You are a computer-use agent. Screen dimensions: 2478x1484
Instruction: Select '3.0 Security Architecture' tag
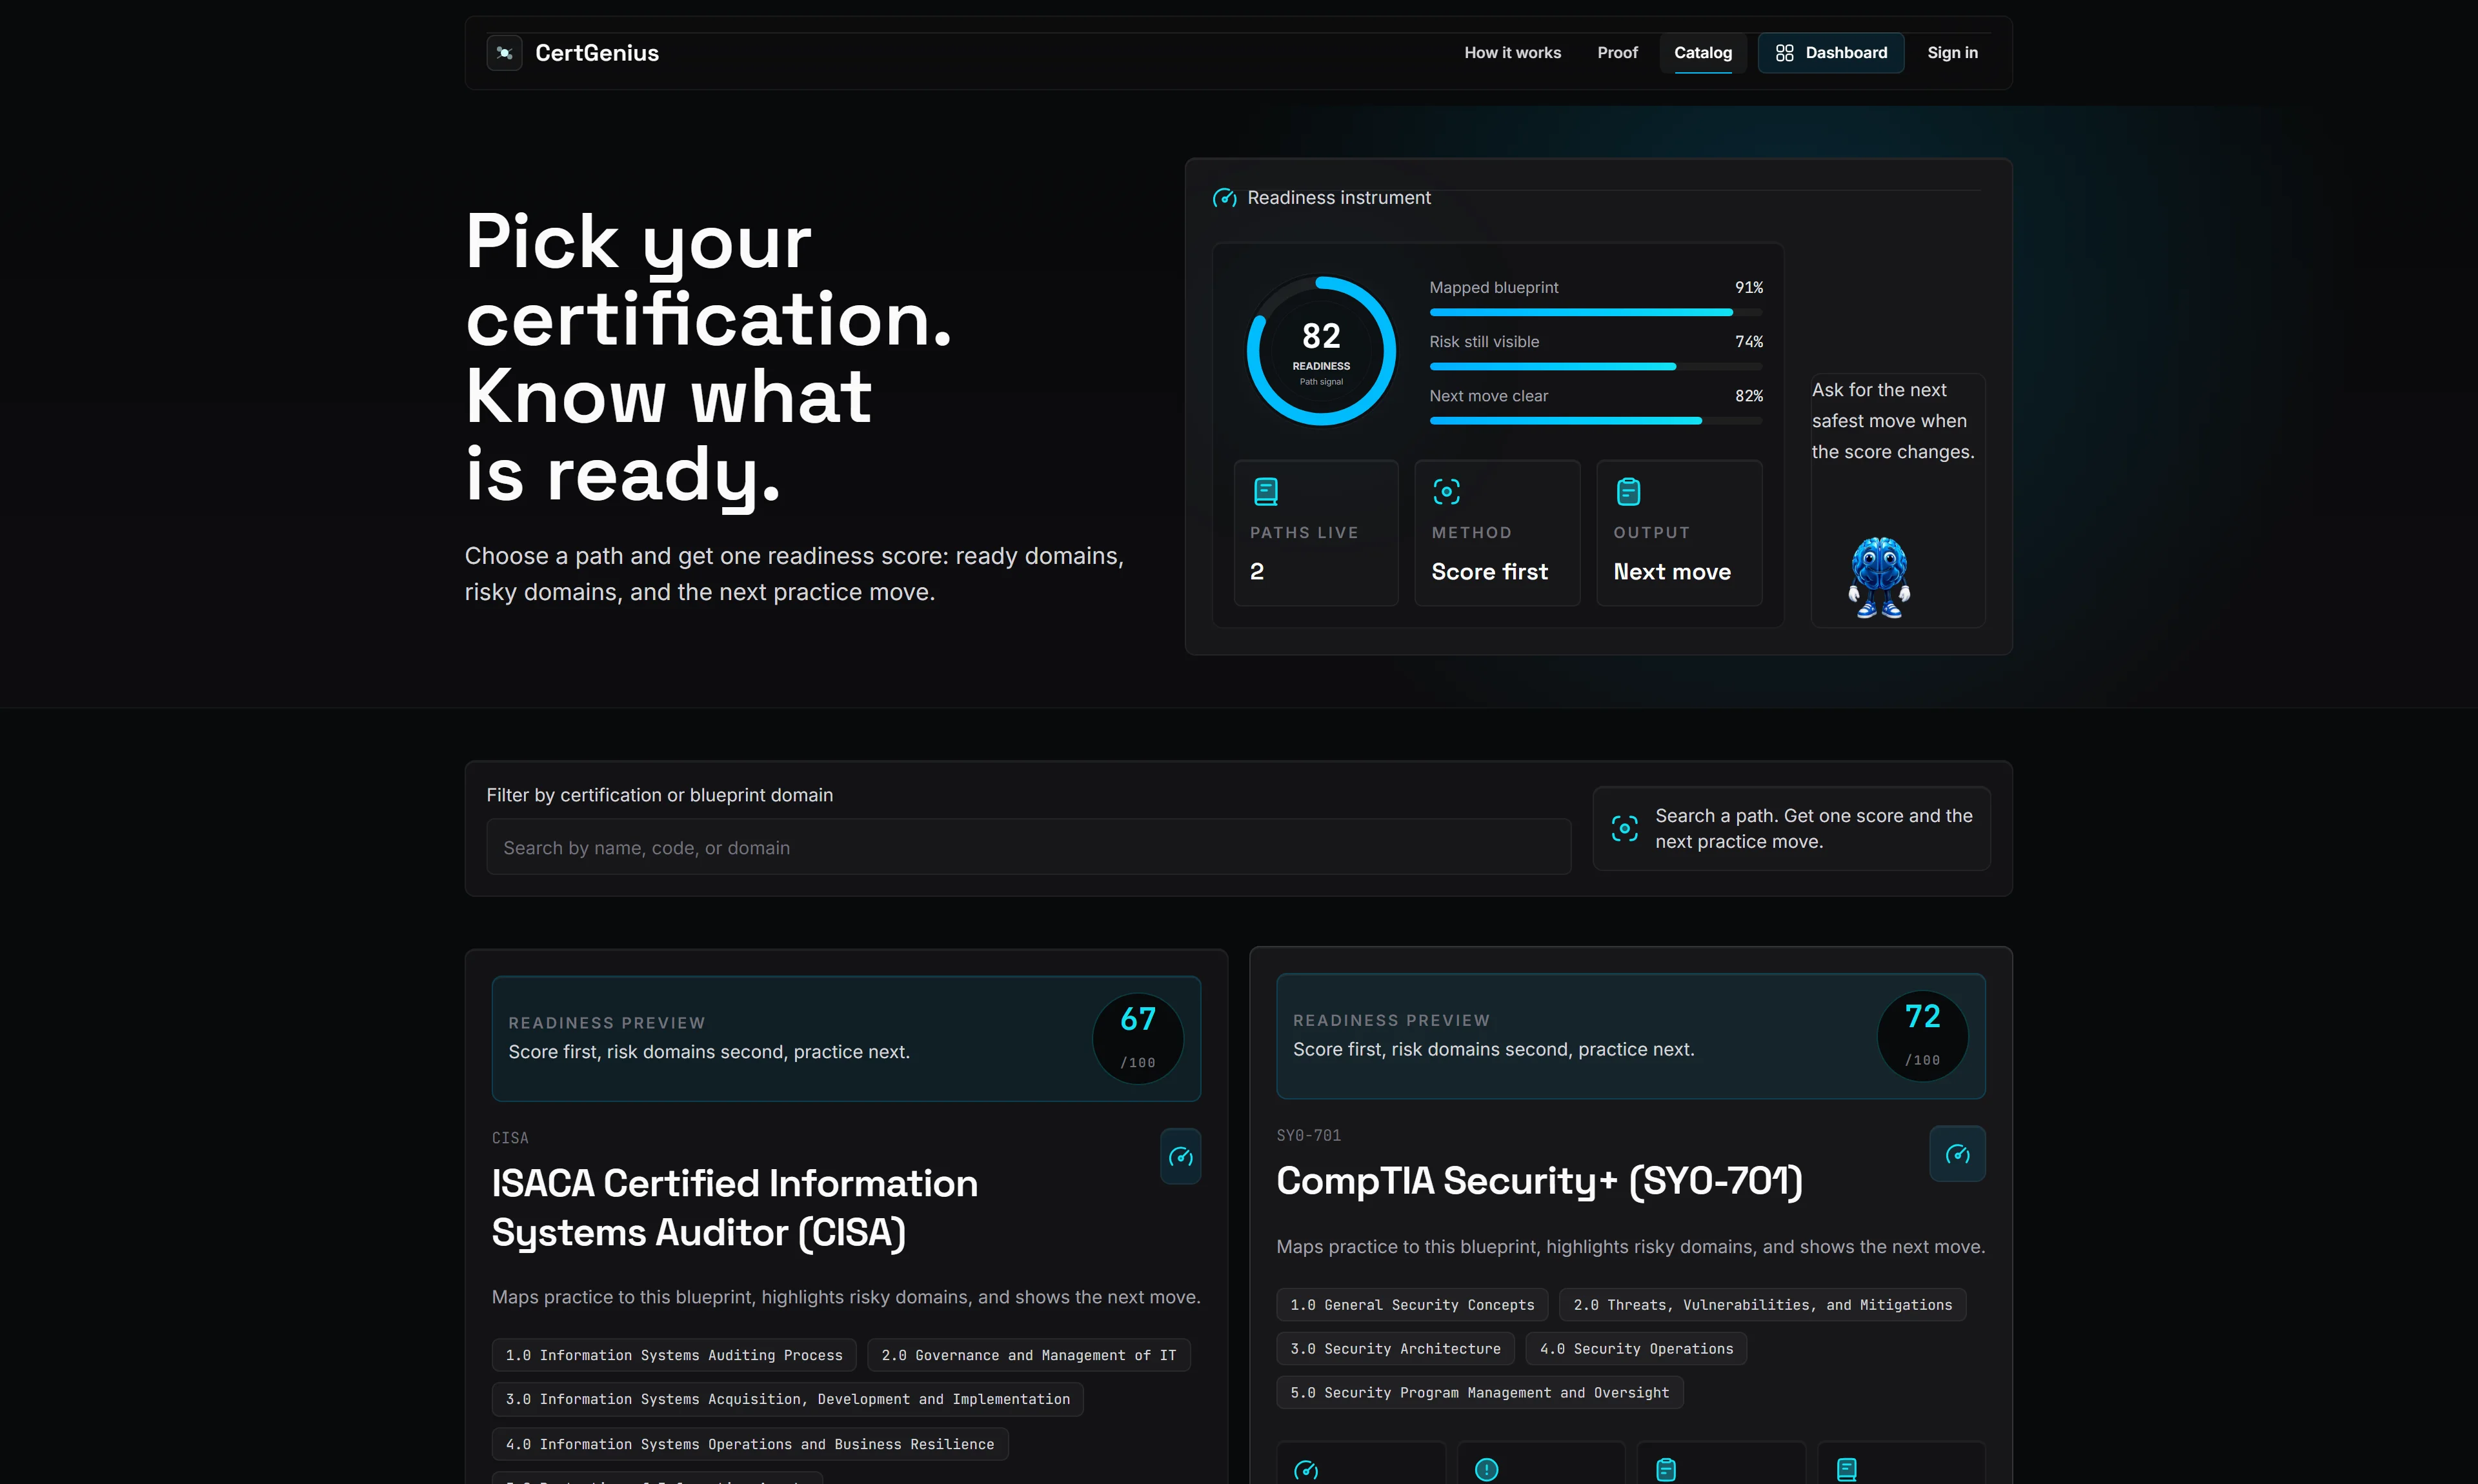coord(1395,1349)
